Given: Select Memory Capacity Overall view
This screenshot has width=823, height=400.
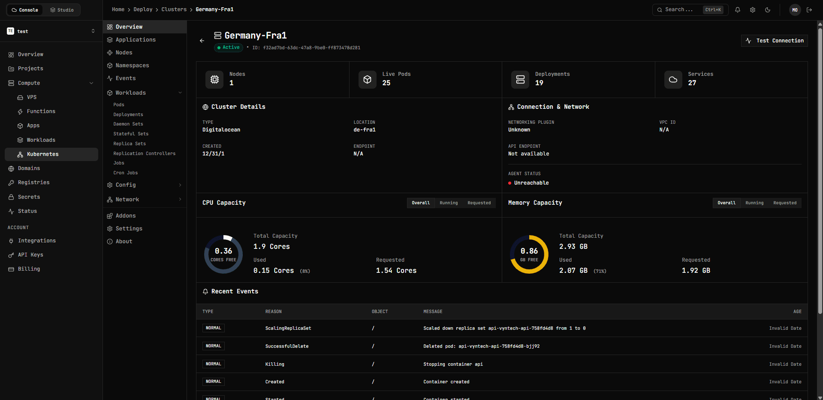Looking at the screenshot, I should click(x=727, y=203).
